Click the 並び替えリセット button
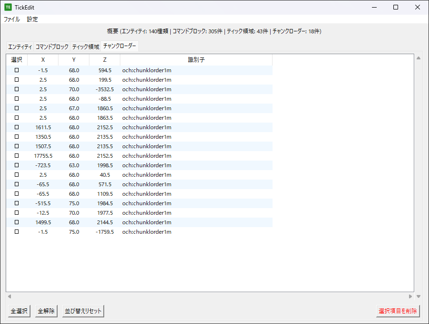Viewport: 429px width, 324px height. click(x=83, y=311)
